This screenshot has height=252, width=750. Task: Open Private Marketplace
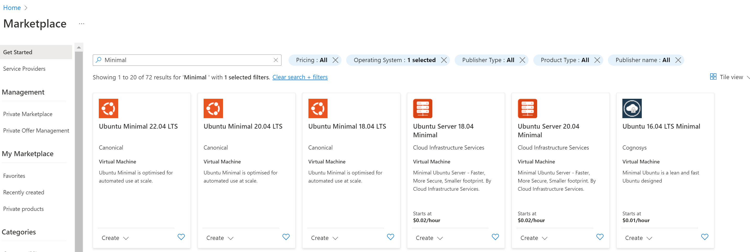coord(28,114)
